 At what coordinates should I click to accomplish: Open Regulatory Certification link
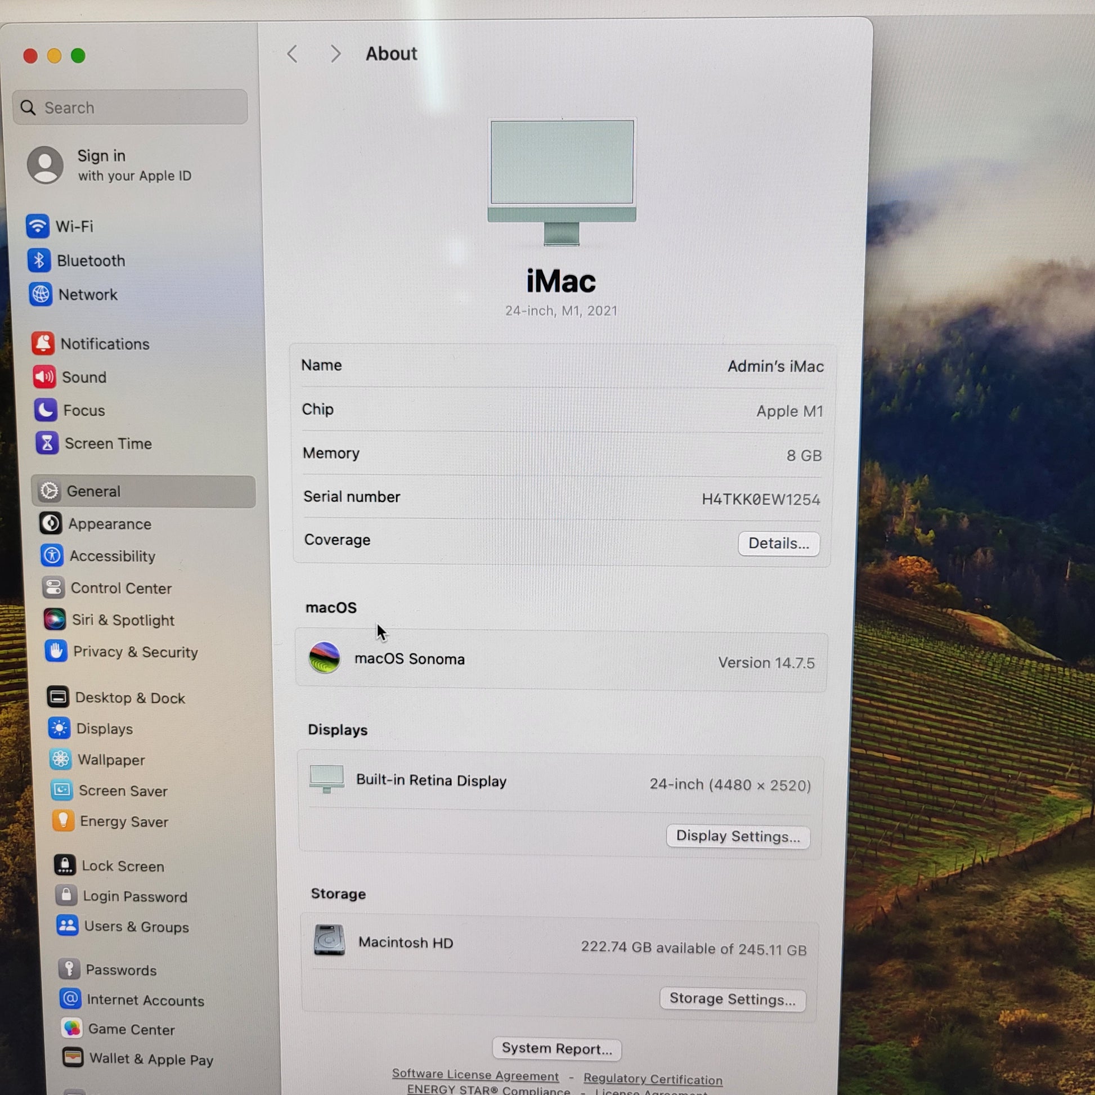click(653, 1079)
